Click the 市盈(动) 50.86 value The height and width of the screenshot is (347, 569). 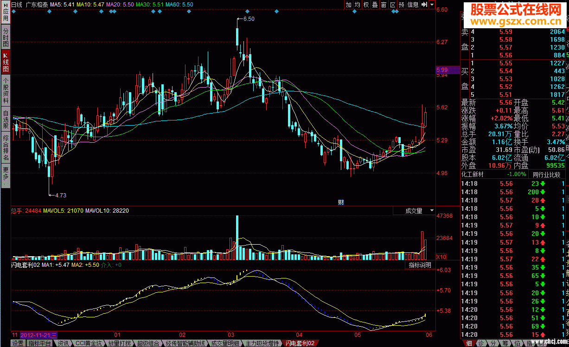[x=556, y=150]
